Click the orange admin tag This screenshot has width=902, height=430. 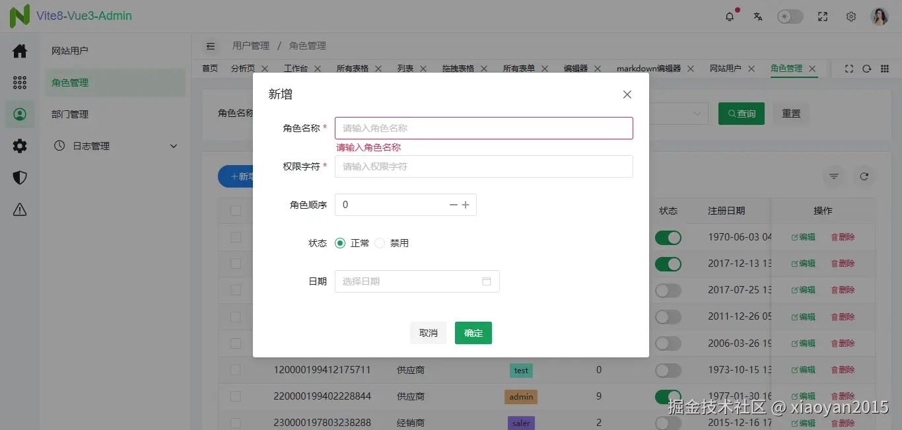click(521, 397)
